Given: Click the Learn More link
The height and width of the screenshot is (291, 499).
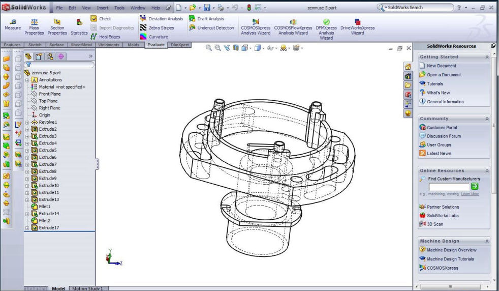Looking at the screenshot, I should [470, 194].
